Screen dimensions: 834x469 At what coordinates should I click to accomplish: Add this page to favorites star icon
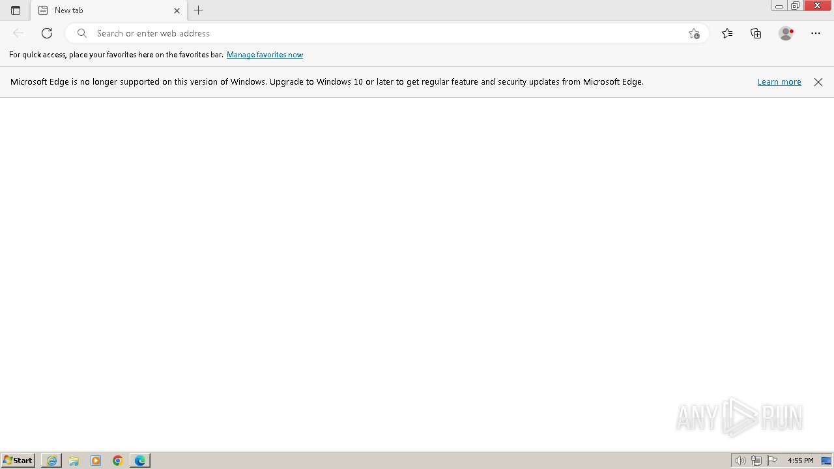point(694,33)
